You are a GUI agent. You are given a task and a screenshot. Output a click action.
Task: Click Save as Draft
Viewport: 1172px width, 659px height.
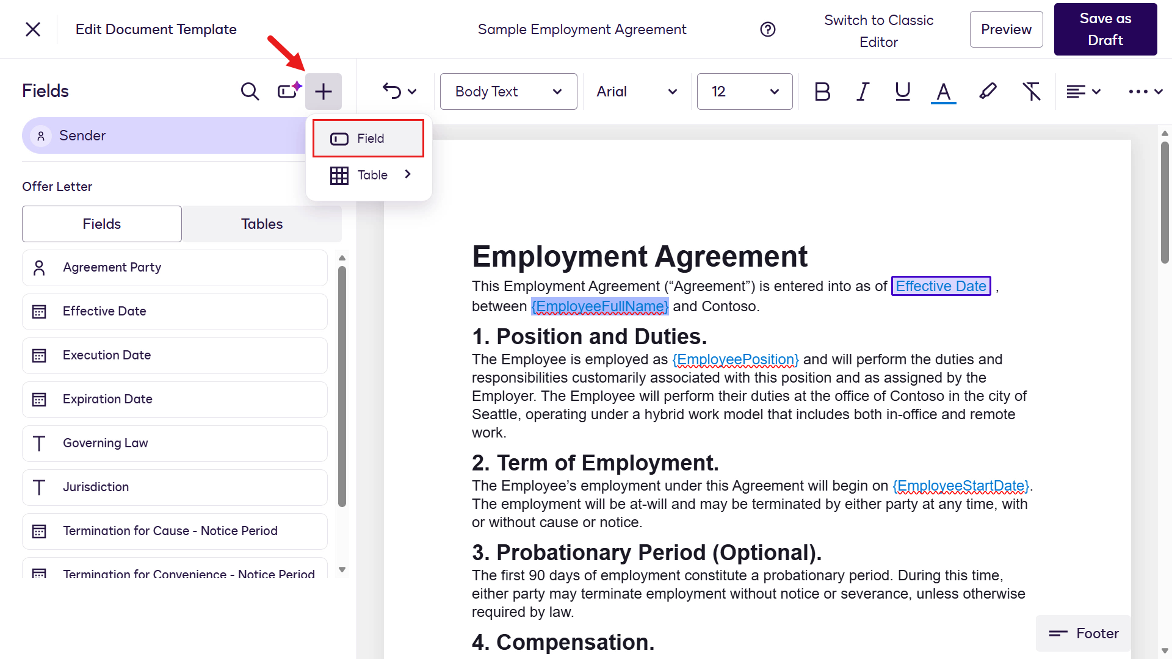[x=1105, y=29]
